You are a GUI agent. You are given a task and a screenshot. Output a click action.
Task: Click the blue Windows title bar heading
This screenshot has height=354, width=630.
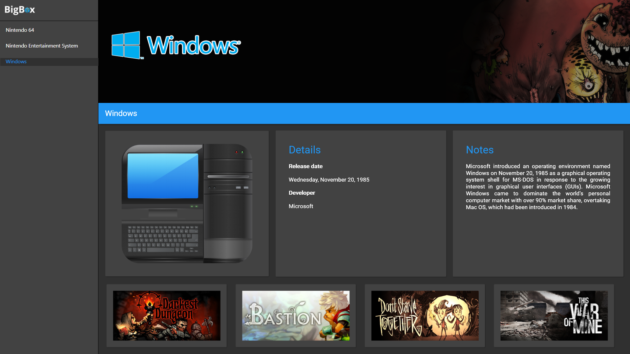(x=121, y=113)
